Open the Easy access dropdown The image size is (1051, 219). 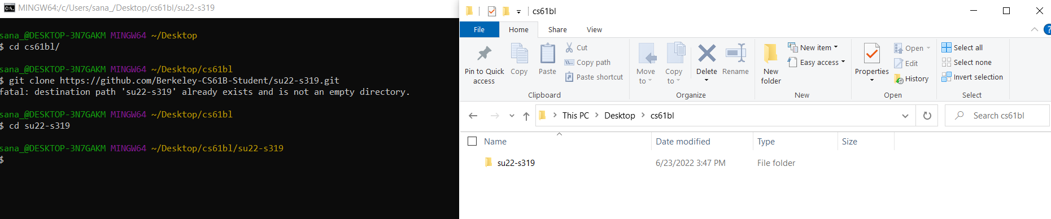817,63
